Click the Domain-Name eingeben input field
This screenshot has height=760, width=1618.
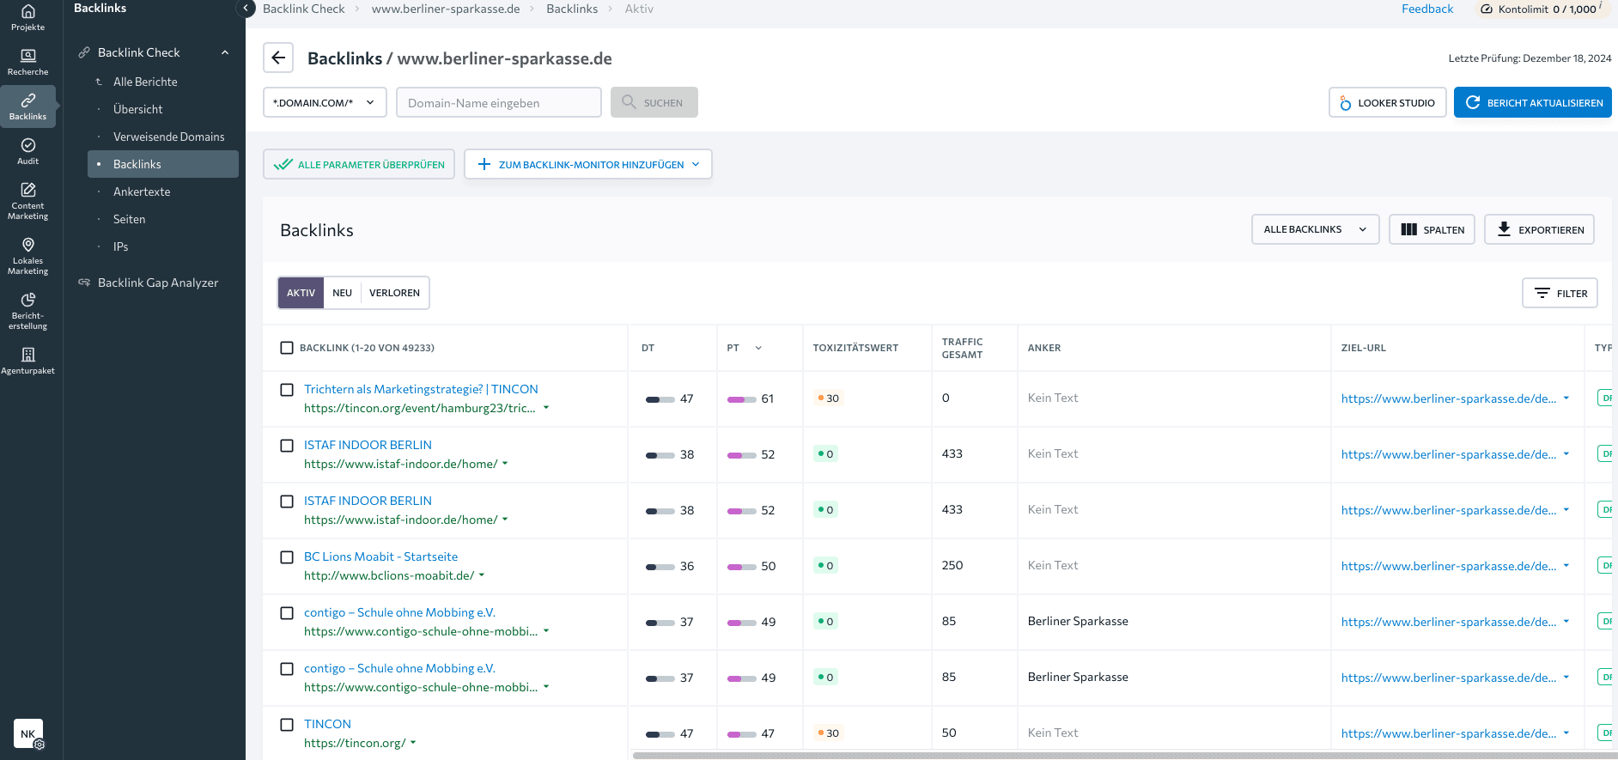499,102
